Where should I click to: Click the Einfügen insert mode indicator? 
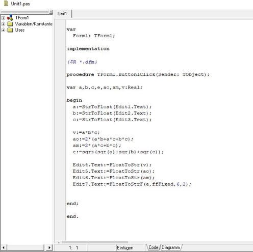click(125, 248)
